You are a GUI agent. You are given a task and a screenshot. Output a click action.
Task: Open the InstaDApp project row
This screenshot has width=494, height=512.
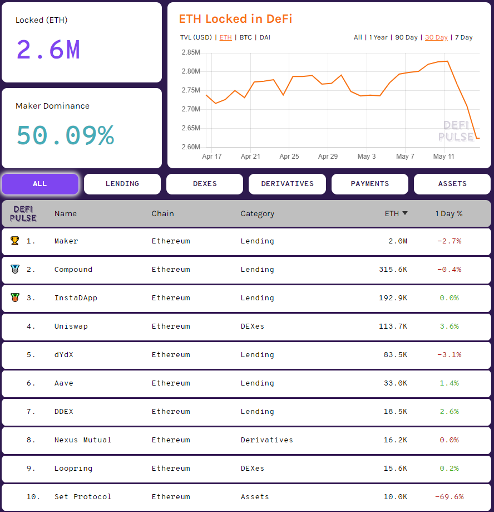coord(246,299)
